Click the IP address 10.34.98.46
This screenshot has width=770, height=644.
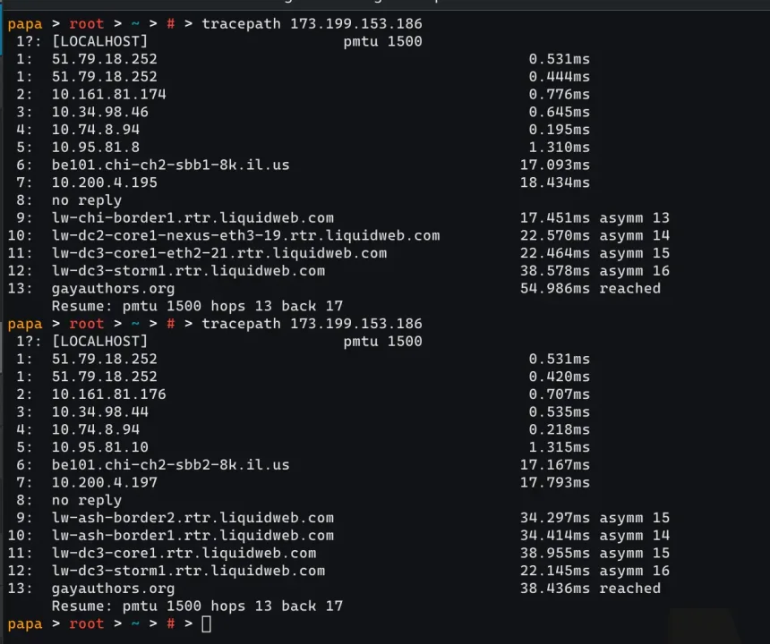[99, 113]
